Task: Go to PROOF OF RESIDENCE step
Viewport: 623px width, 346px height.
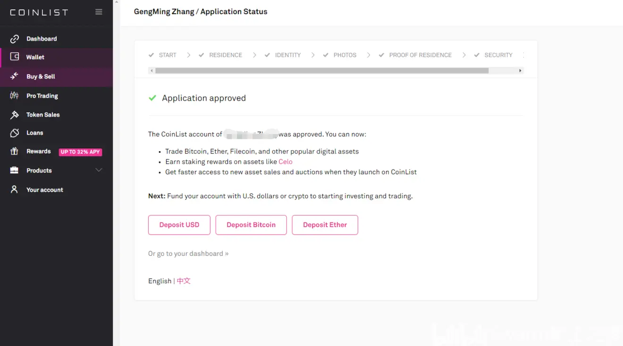Action: coord(421,55)
